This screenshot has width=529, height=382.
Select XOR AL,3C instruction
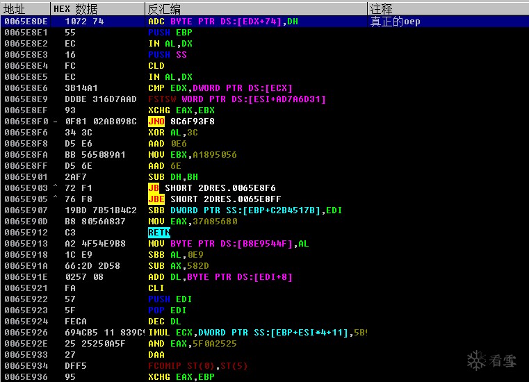[172, 133]
